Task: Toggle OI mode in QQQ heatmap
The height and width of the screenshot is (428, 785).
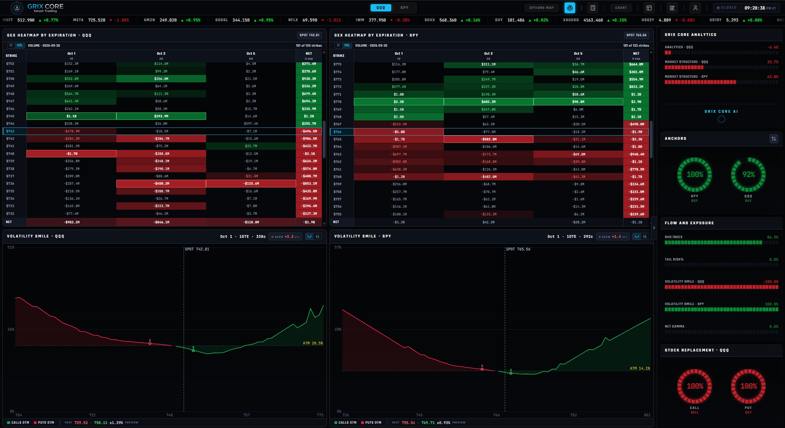Action: (11, 45)
